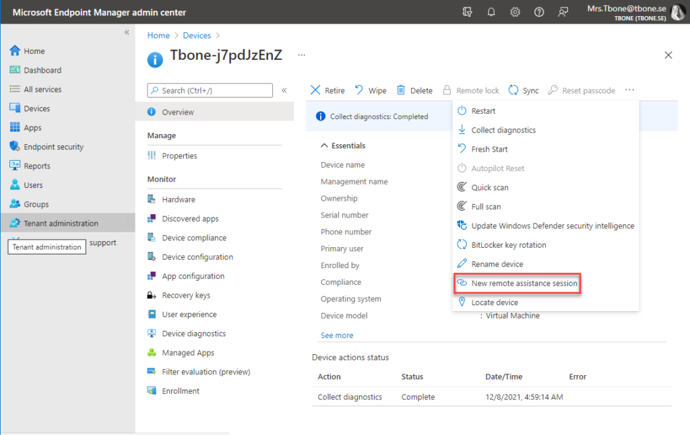Viewport: 690px width, 435px height.
Task: Click the Sync circular arrows icon
Action: tap(513, 90)
